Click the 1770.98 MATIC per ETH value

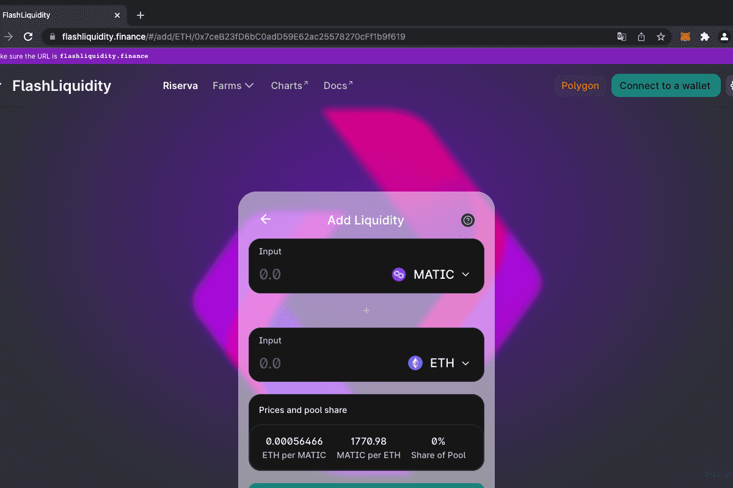point(368,441)
